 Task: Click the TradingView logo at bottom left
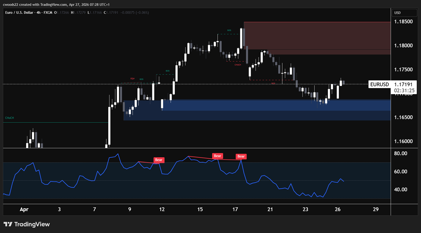[26, 224]
